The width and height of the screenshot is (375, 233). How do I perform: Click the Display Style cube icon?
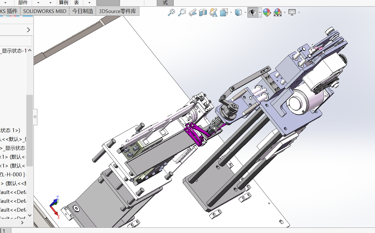click(x=238, y=12)
